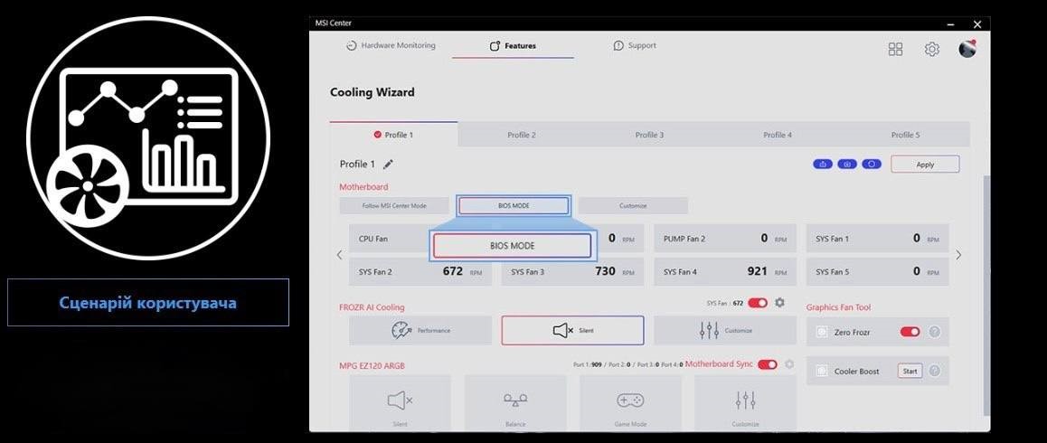Open the Zero Frozr help icon
Screen dimensions: 1047x443
click(935, 332)
